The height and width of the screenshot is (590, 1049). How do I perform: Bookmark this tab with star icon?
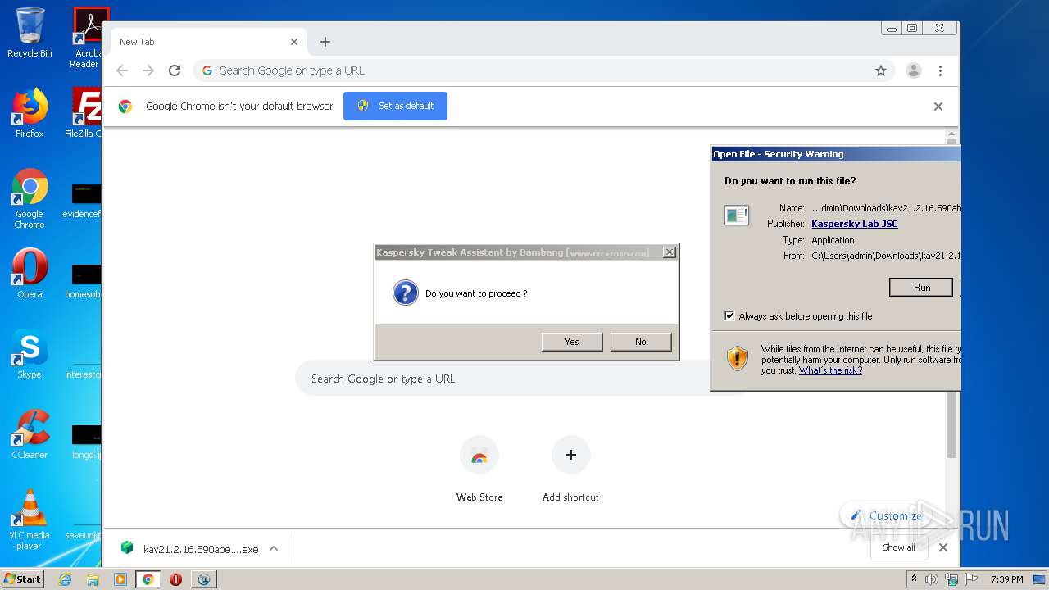pos(881,70)
